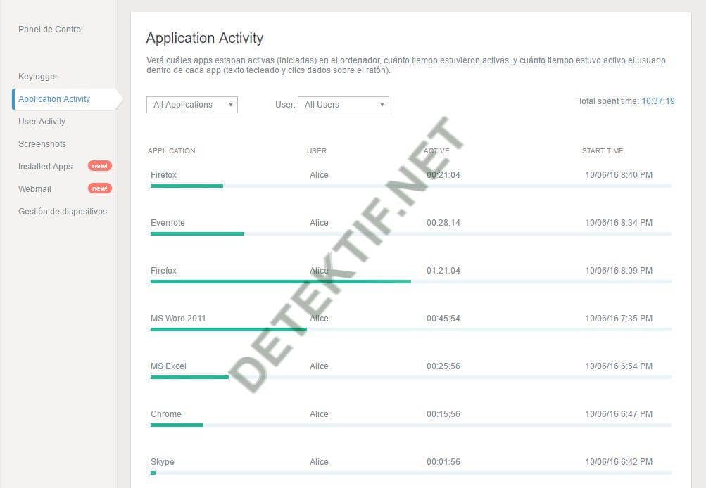Expand the All Users dropdown
The height and width of the screenshot is (488, 706).
[343, 105]
